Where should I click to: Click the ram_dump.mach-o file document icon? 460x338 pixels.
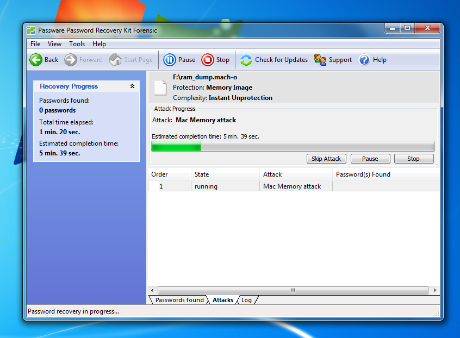pos(160,87)
